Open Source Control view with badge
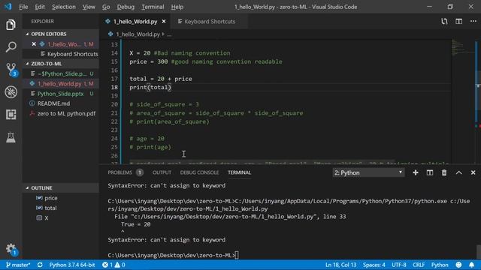 11,70
